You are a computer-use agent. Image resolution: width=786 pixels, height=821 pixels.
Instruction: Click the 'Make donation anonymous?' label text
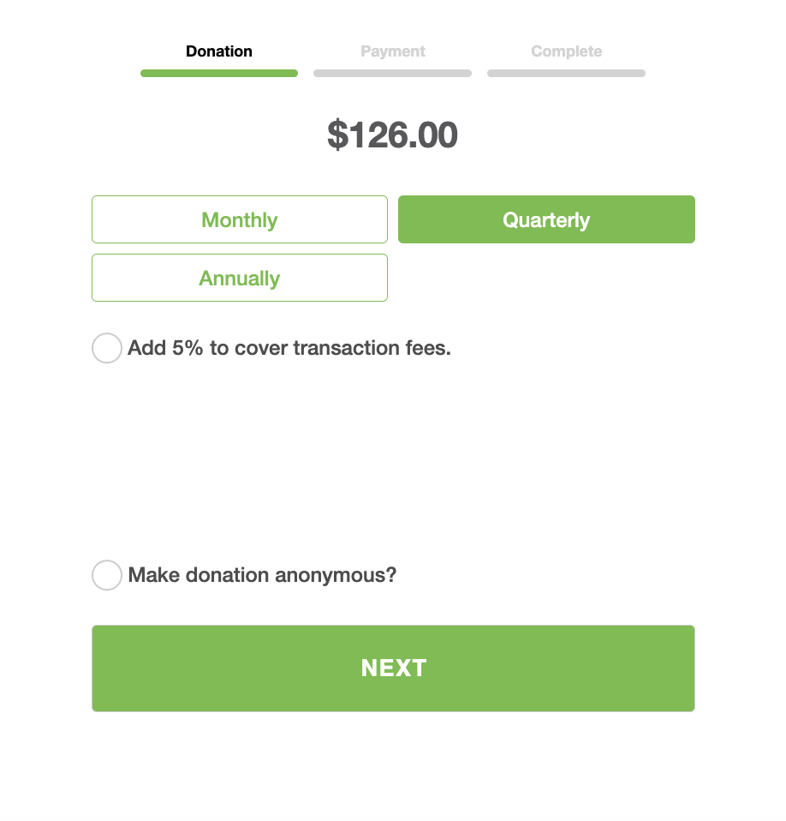click(x=262, y=575)
